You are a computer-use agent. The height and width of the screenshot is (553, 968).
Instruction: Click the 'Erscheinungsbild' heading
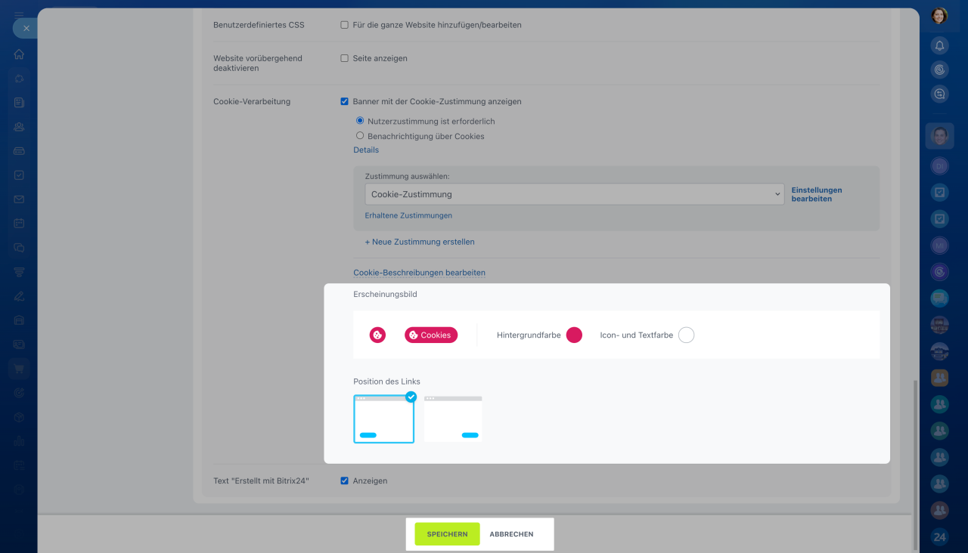(x=385, y=294)
